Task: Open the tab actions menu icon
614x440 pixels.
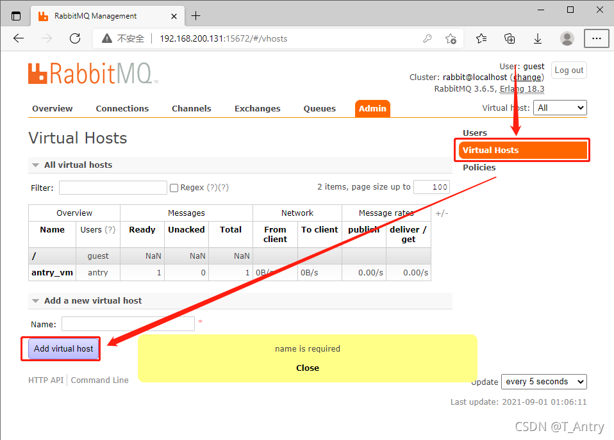Action: (x=16, y=16)
